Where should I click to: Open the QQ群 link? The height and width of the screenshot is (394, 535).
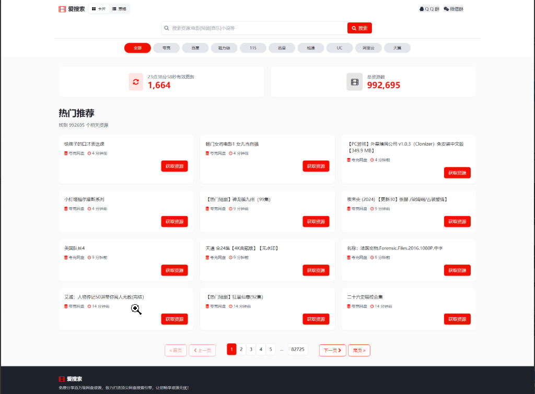429,9
